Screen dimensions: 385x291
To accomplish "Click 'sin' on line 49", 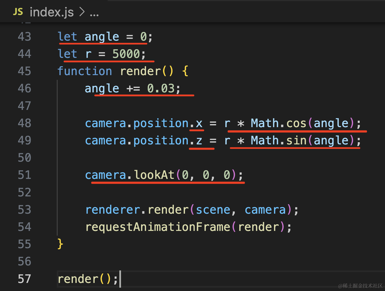I will 296,140.
